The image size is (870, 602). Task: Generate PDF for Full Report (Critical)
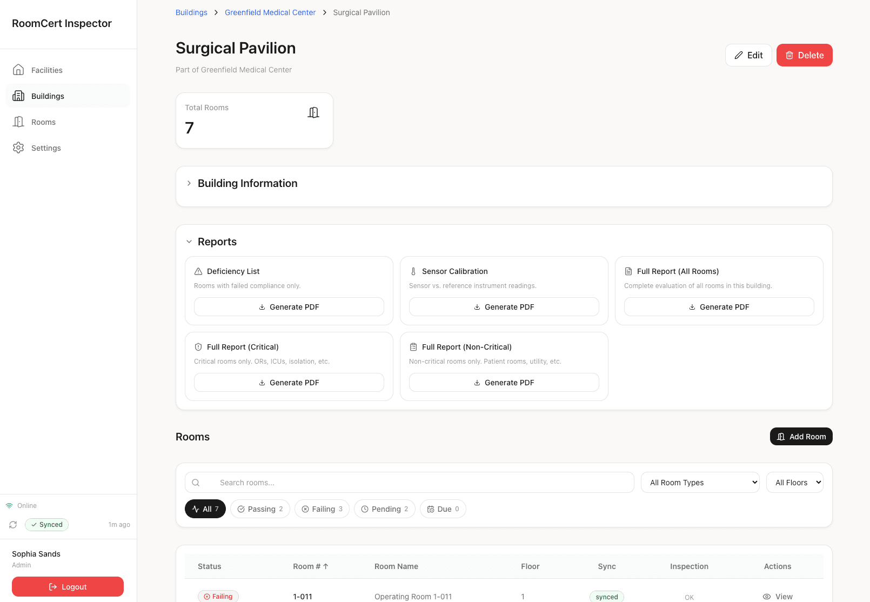click(x=289, y=383)
